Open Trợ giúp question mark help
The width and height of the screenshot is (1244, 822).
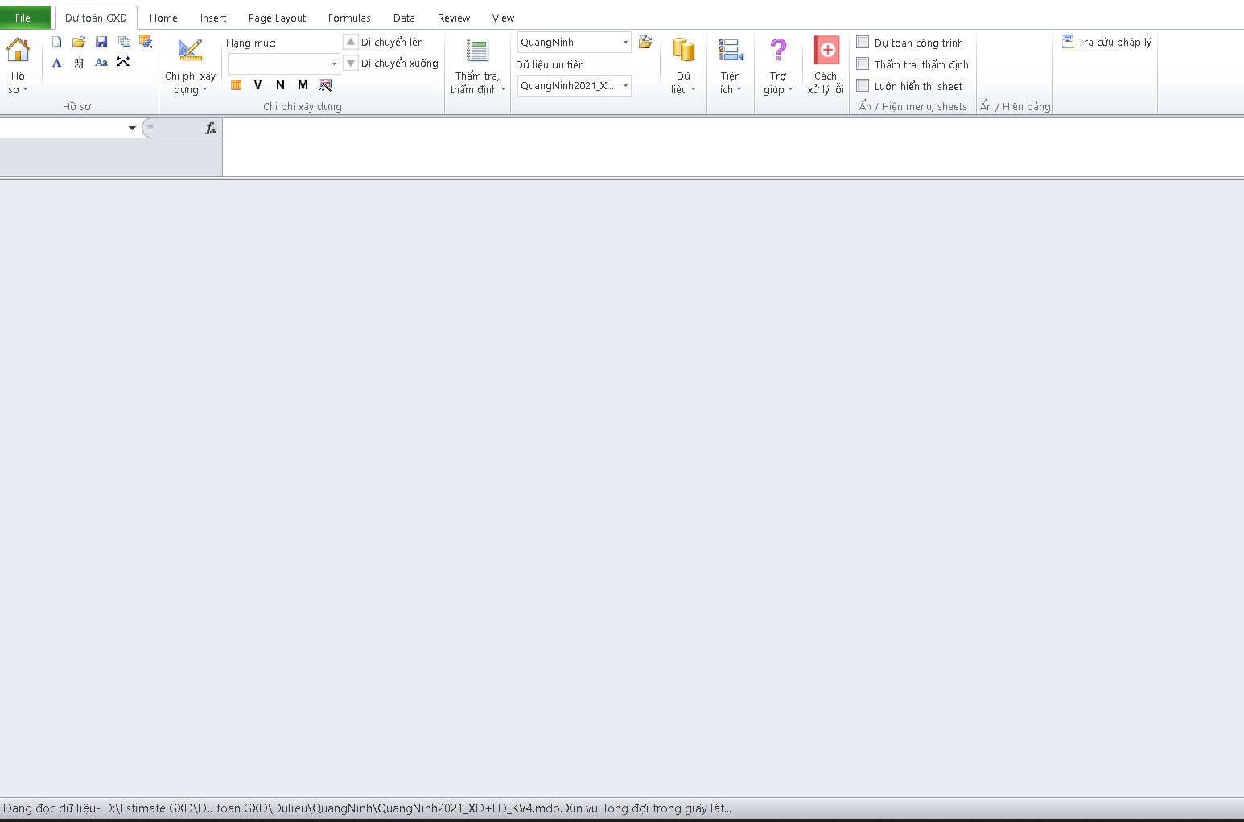click(778, 51)
